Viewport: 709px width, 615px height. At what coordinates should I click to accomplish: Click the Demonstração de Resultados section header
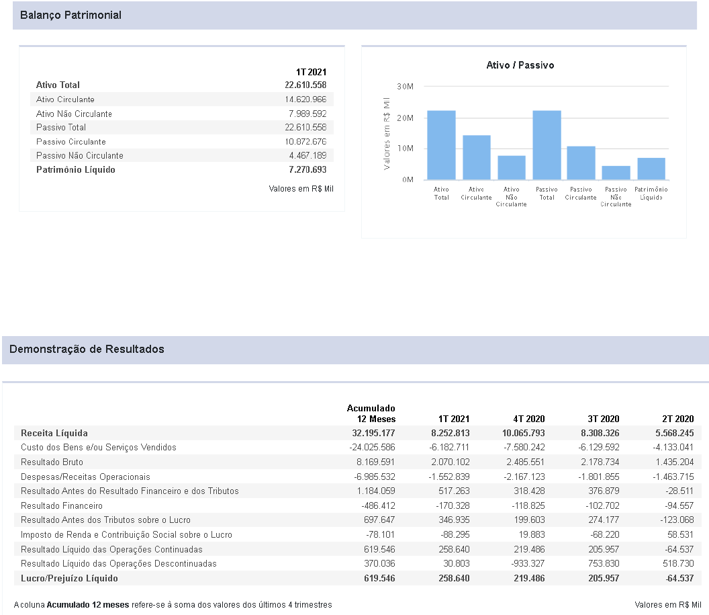(87, 350)
